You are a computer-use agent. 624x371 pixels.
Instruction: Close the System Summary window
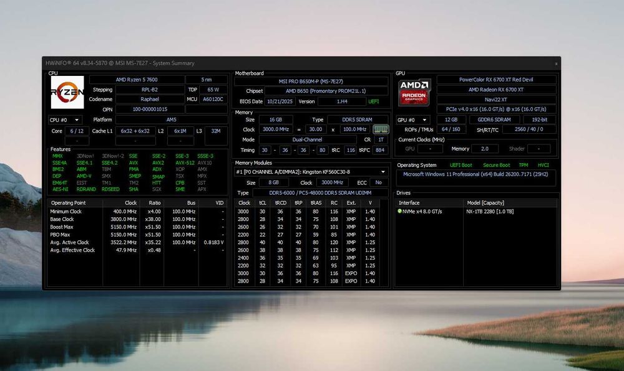pos(556,63)
